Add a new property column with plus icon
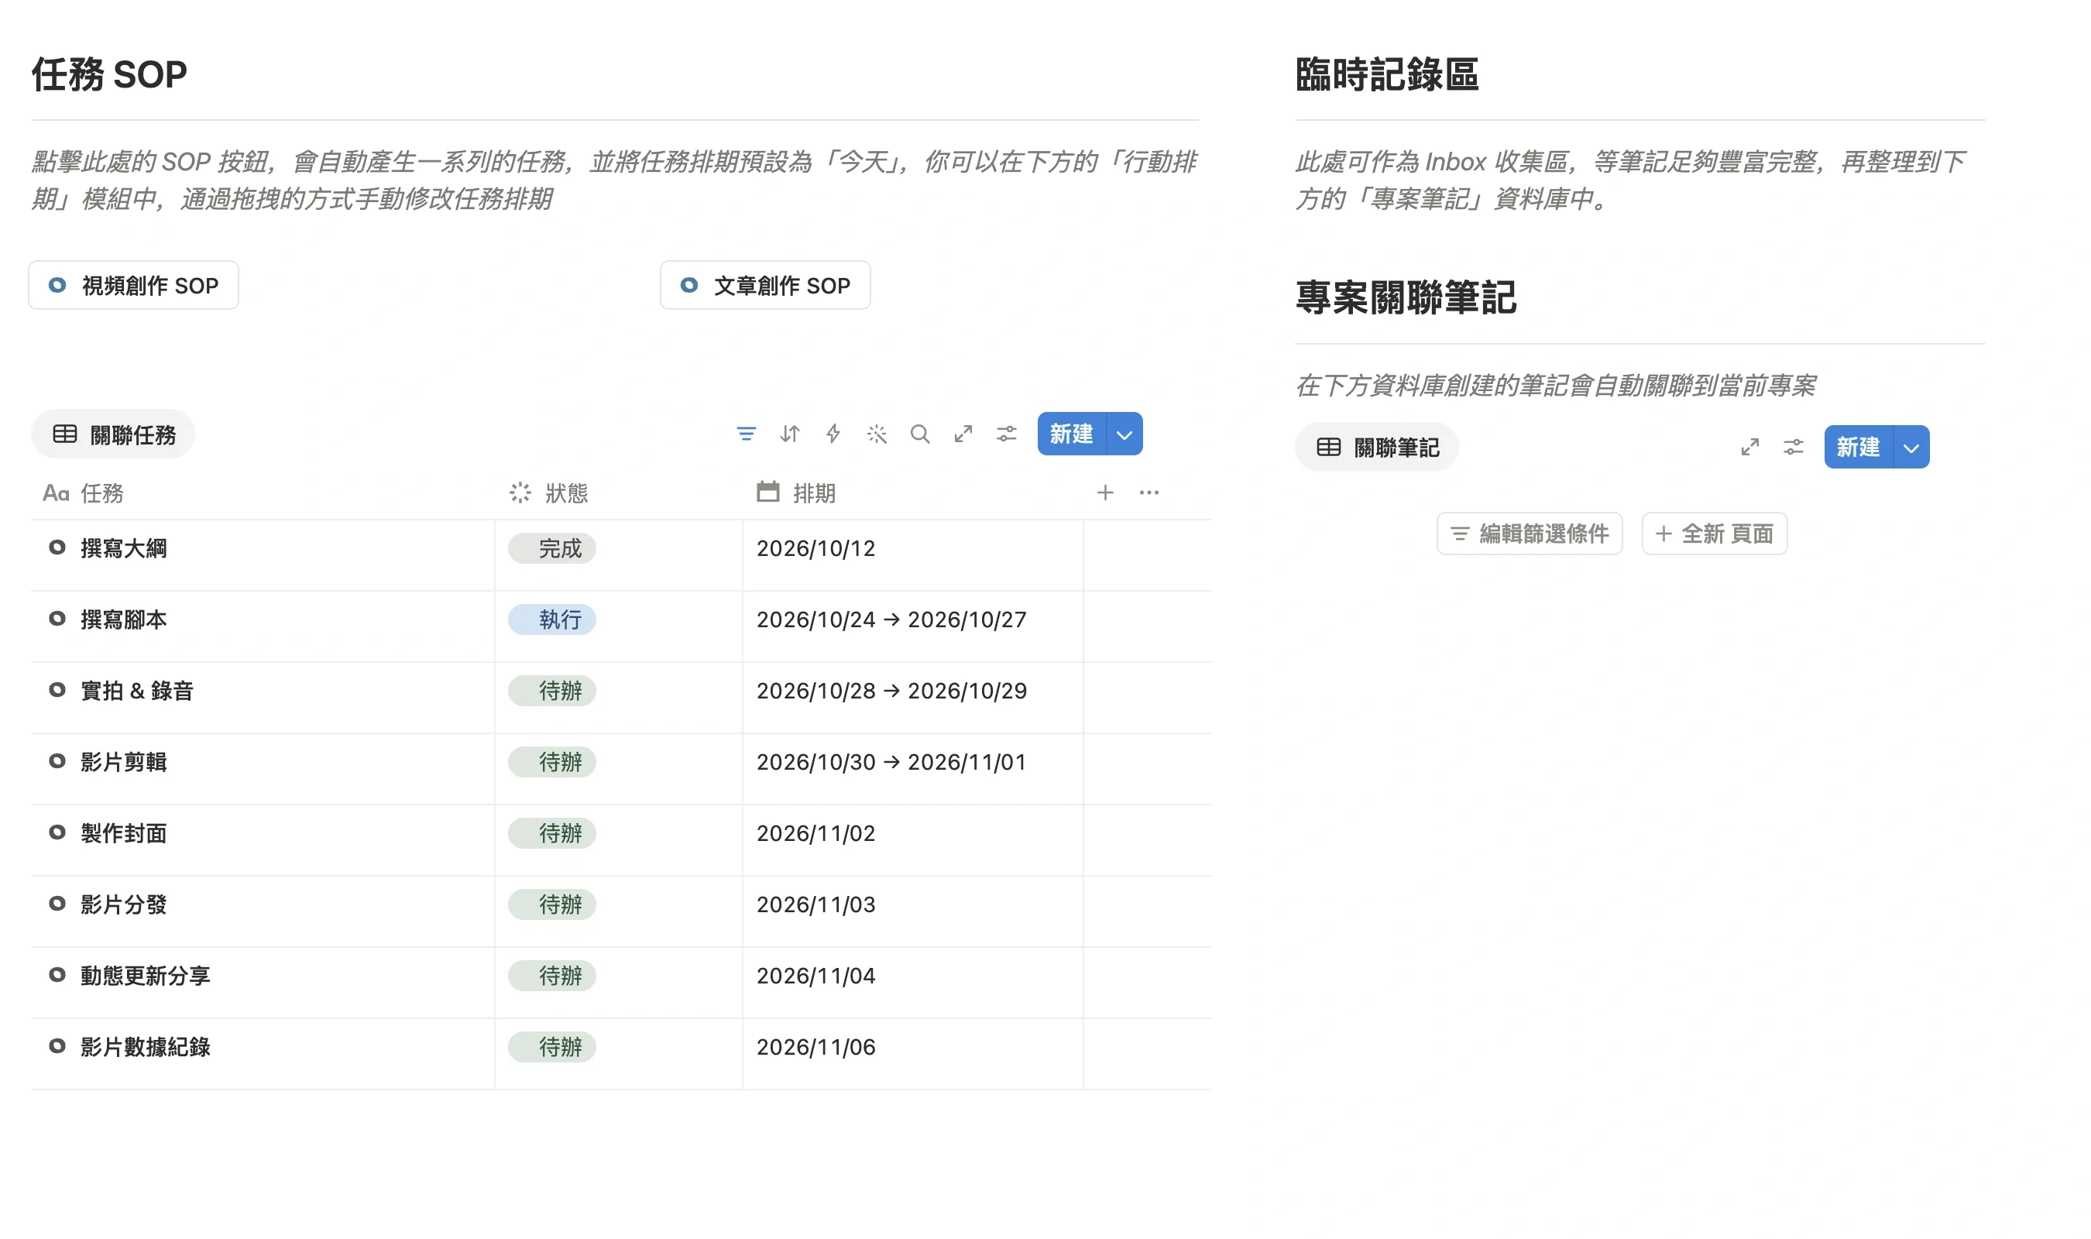Viewport: 2091px width, 1239px height. click(x=1105, y=493)
